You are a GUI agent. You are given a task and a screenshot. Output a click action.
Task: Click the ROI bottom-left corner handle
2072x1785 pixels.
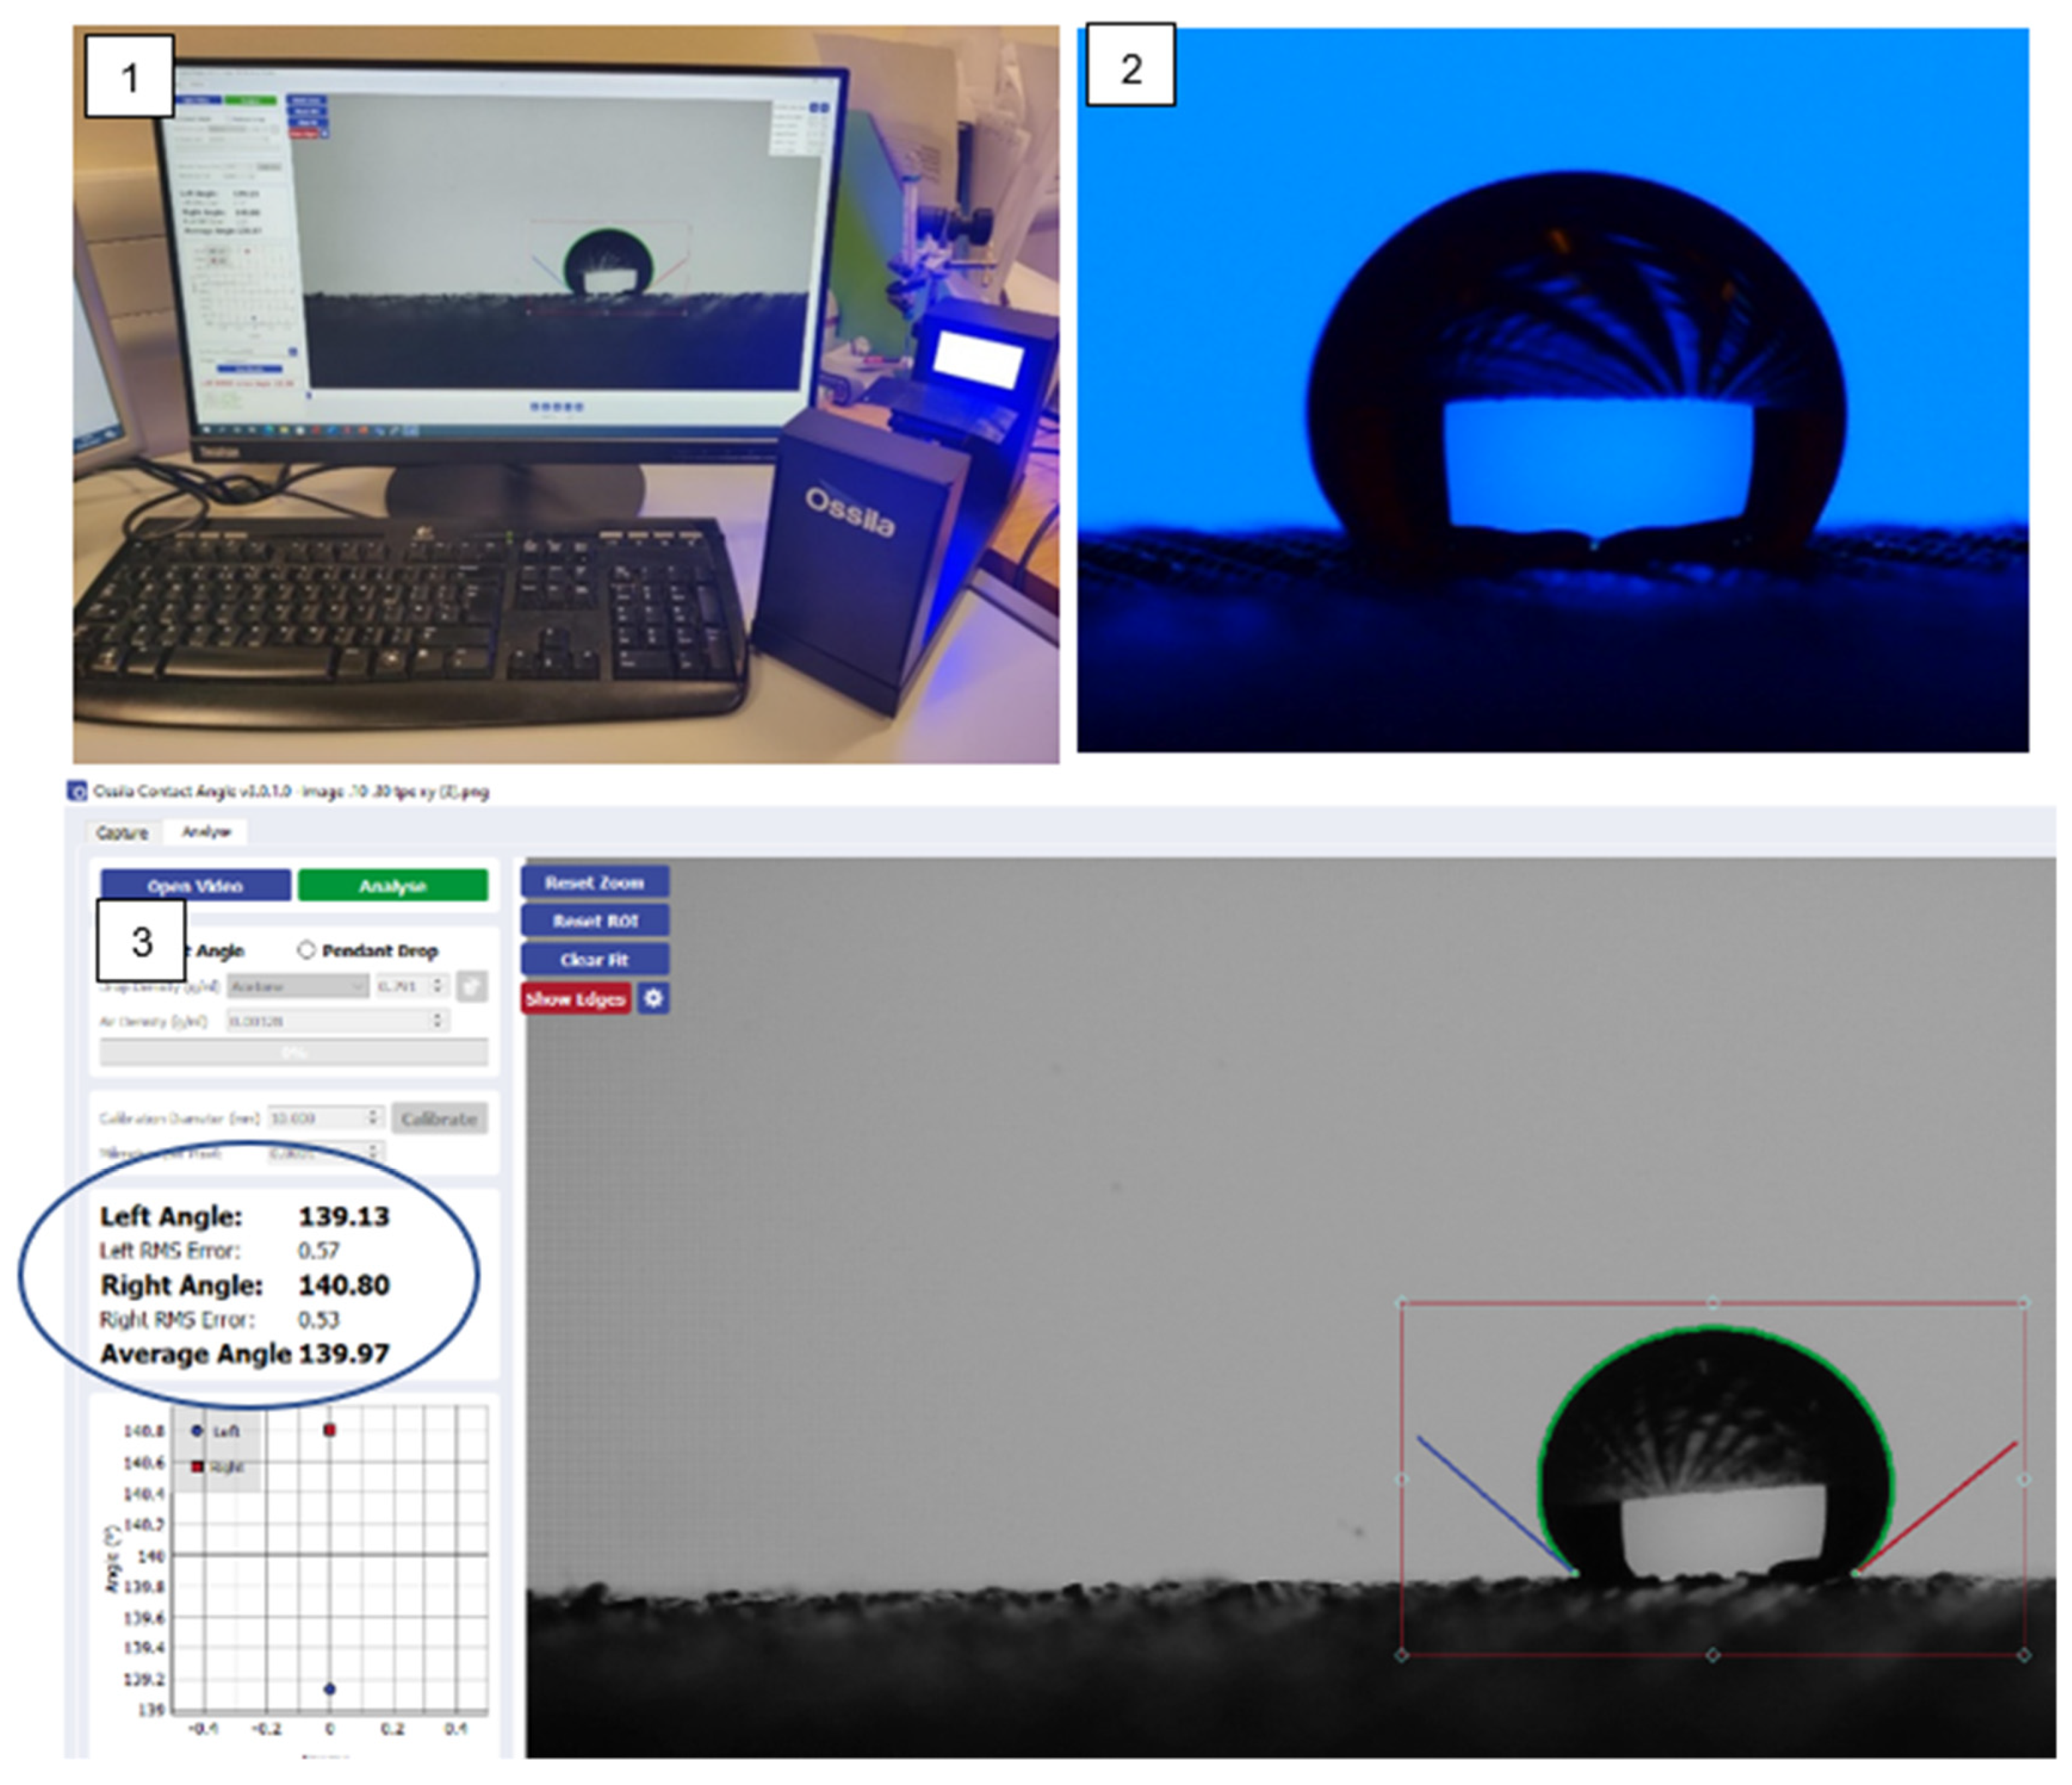click(x=1401, y=1655)
